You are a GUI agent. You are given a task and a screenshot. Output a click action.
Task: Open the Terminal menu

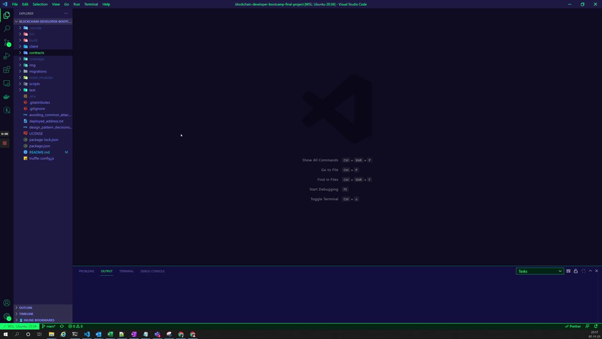pyautogui.click(x=91, y=4)
